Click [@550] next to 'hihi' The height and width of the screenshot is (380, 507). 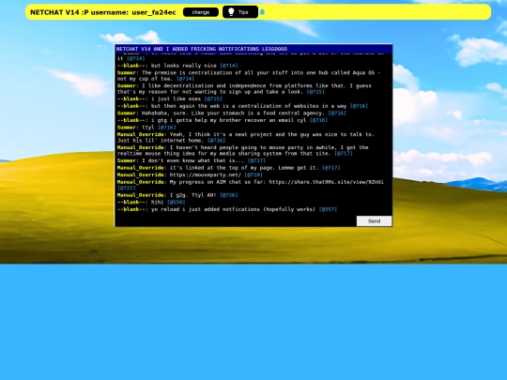tap(176, 203)
